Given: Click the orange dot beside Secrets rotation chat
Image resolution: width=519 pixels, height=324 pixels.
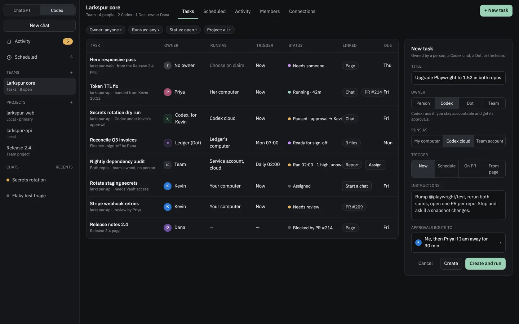Looking at the screenshot, I should (8, 180).
